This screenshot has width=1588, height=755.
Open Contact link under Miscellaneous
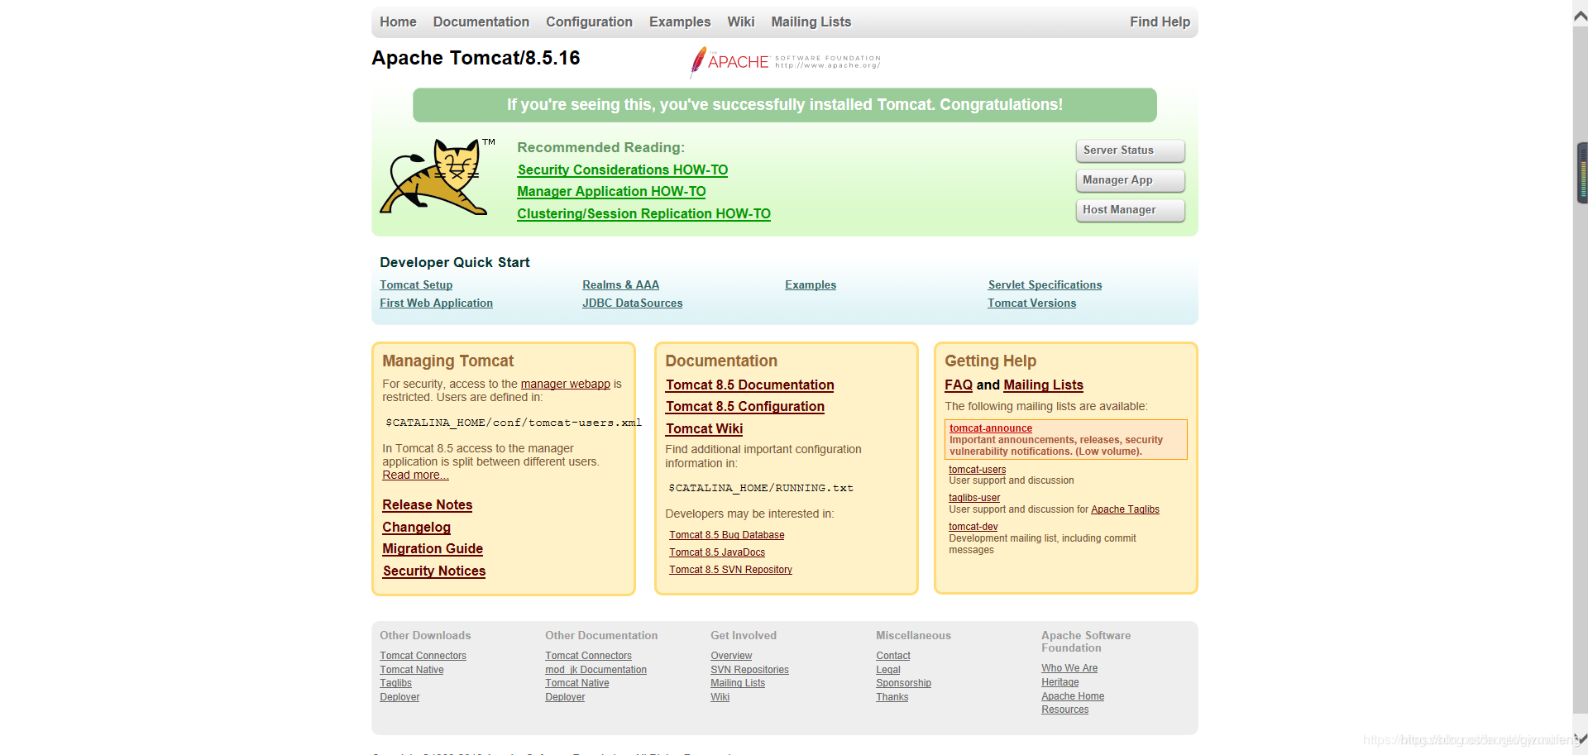893,656
